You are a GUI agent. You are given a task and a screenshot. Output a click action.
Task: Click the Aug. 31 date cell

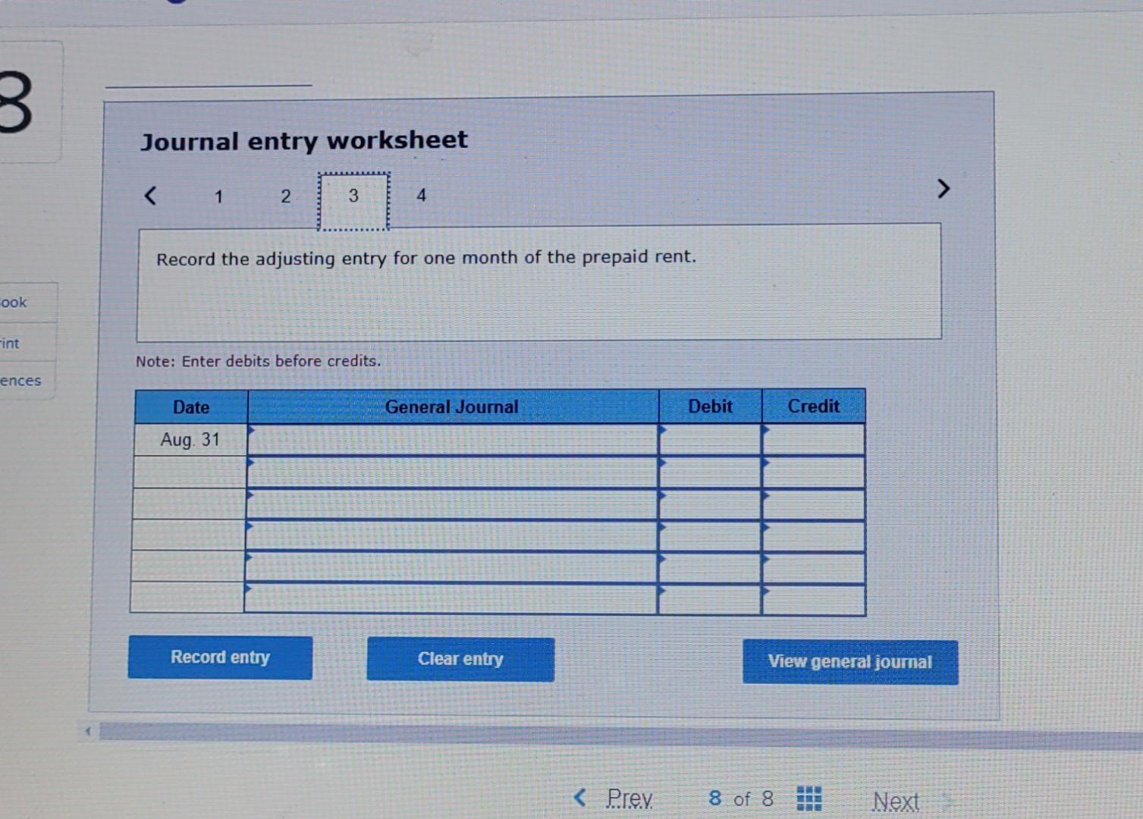coord(190,440)
